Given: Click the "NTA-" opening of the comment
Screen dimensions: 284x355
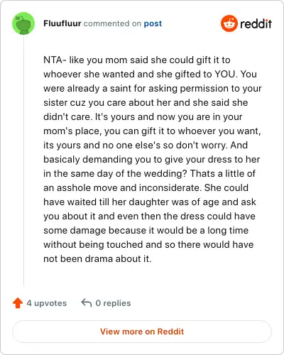Looking at the screenshot, I should pyautogui.click(x=55, y=60).
